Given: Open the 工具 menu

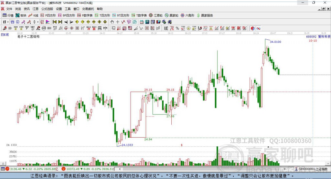Looking at the screenshot, I should click(x=68, y=9).
